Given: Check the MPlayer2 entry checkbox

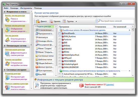Looking at the screenshot, I should coord(60,58).
